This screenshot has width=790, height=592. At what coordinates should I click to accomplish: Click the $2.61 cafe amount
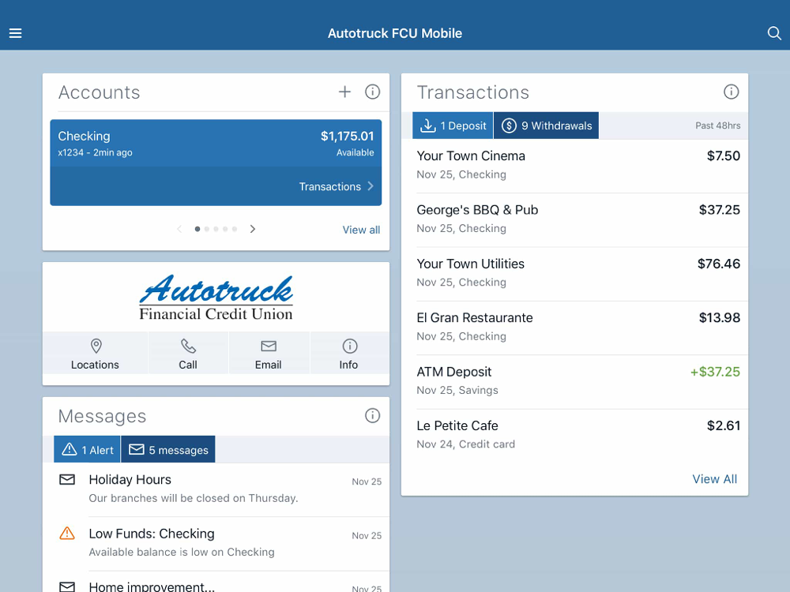724,426
